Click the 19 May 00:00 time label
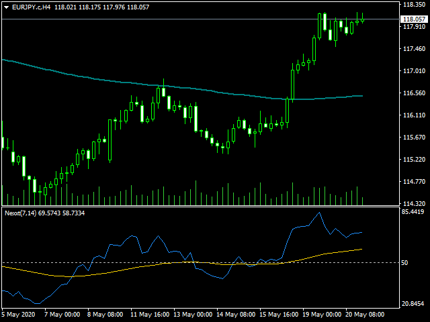 click(322, 315)
